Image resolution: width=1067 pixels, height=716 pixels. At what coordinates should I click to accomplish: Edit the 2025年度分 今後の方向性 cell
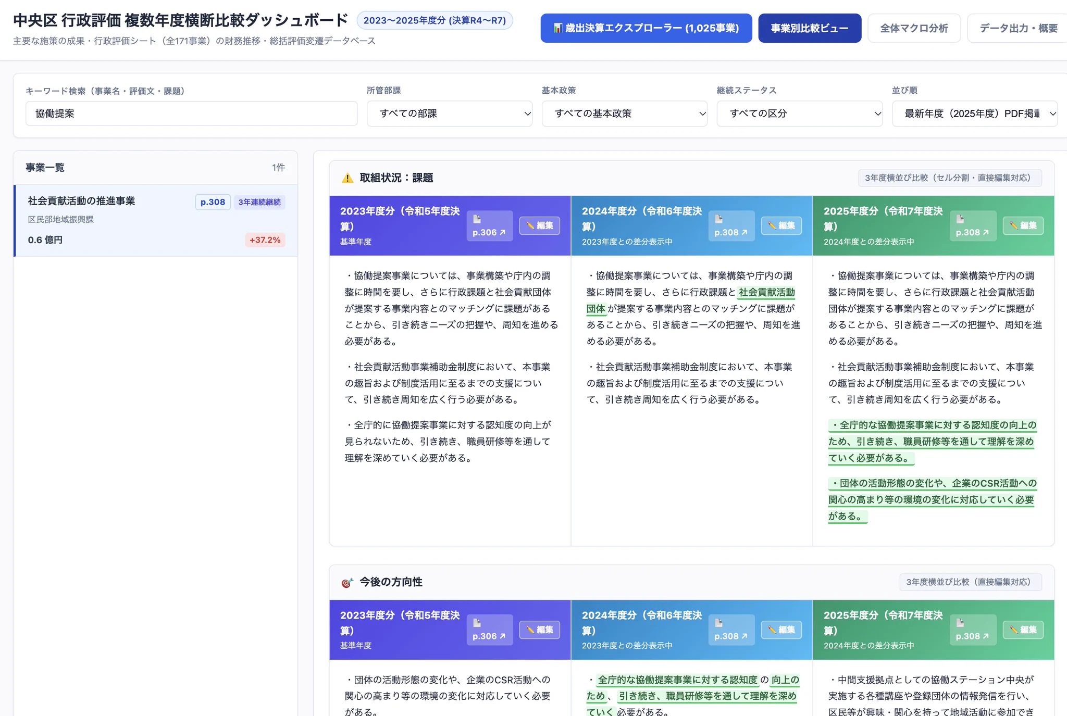point(1023,630)
